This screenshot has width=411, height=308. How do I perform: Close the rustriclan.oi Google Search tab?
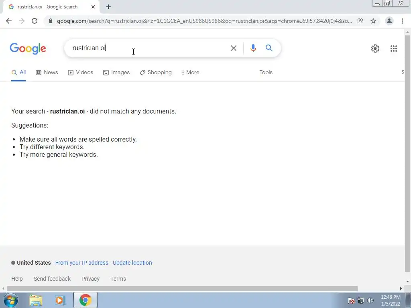[93, 7]
